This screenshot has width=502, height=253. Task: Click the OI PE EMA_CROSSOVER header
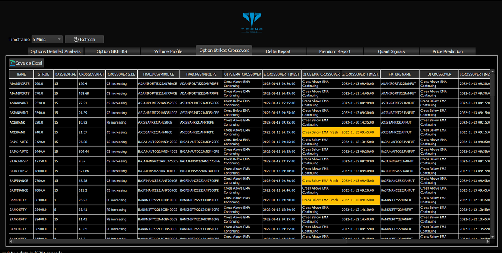243,74
